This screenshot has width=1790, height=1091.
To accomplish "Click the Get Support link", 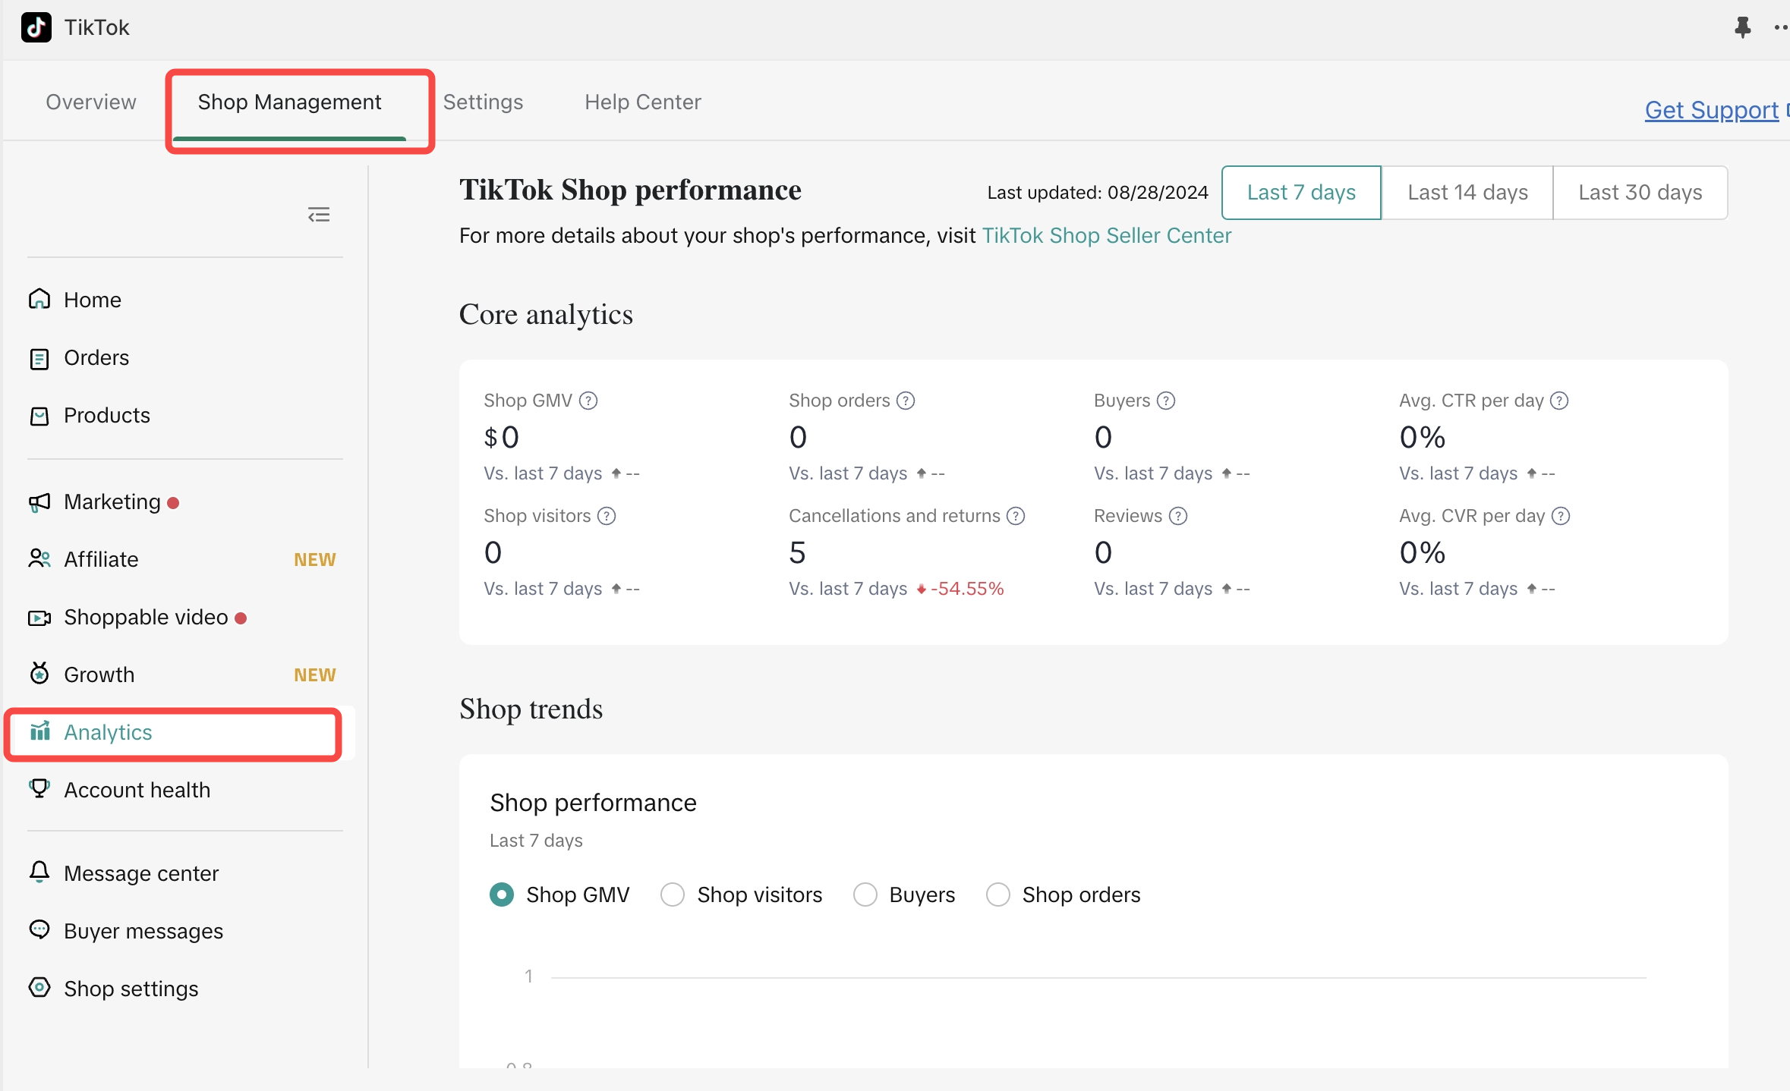I will tap(1711, 111).
